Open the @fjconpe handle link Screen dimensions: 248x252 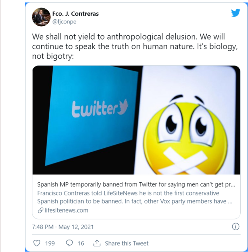(64, 21)
